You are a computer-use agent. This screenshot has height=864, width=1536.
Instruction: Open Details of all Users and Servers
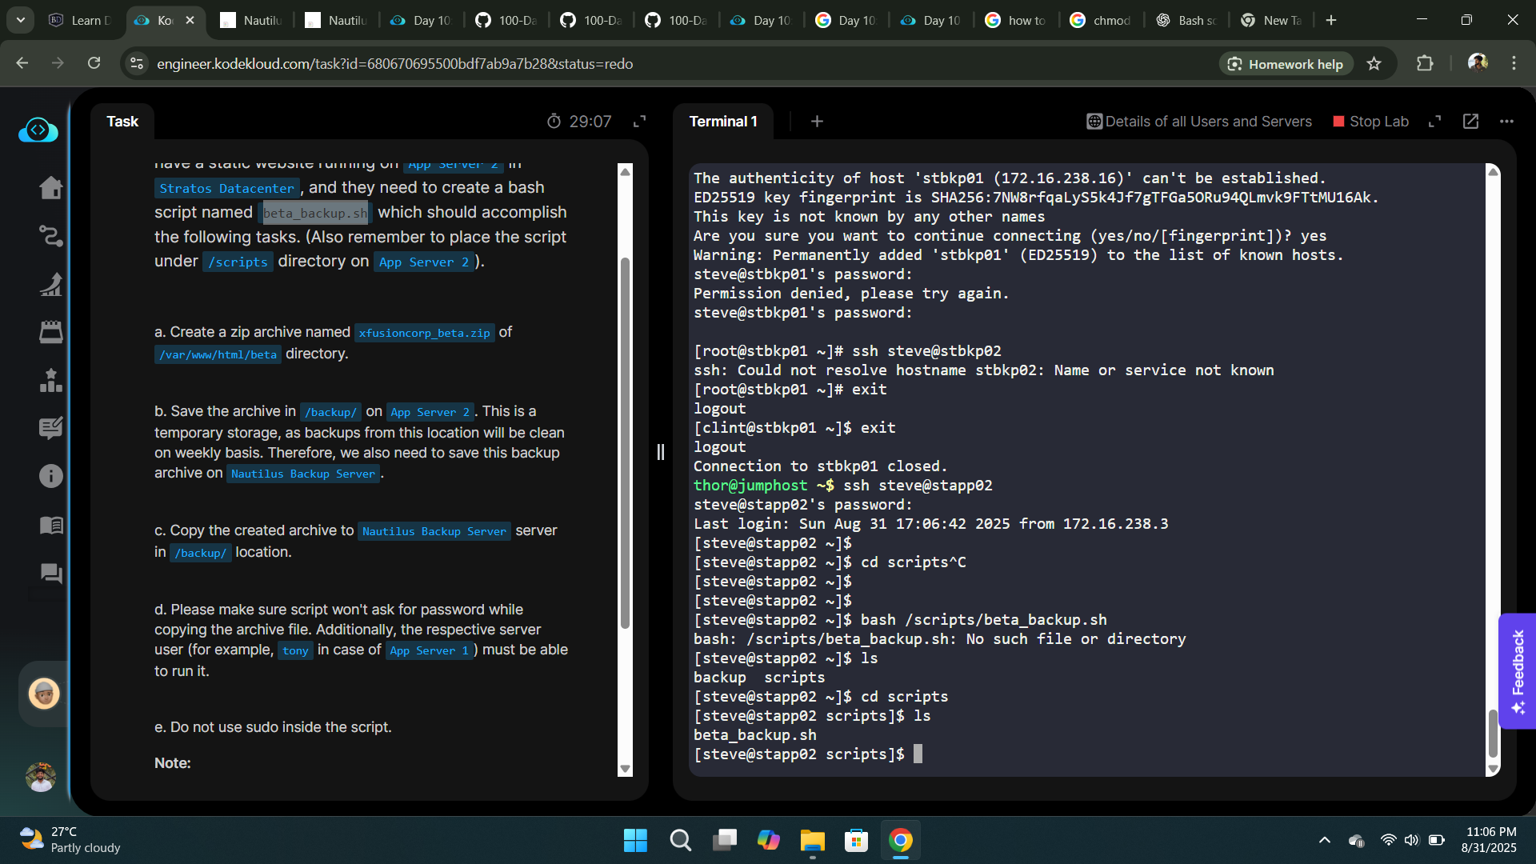click(x=1199, y=122)
